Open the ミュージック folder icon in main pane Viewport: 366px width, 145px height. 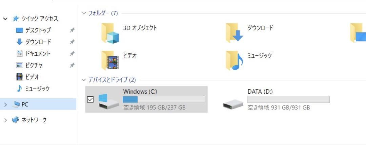[x=235, y=61]
